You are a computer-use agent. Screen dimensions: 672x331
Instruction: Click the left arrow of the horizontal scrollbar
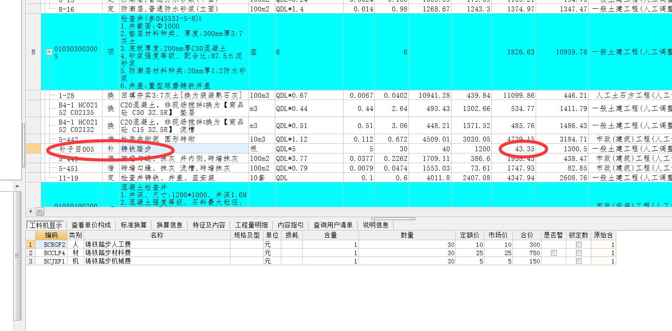[30, 211]
